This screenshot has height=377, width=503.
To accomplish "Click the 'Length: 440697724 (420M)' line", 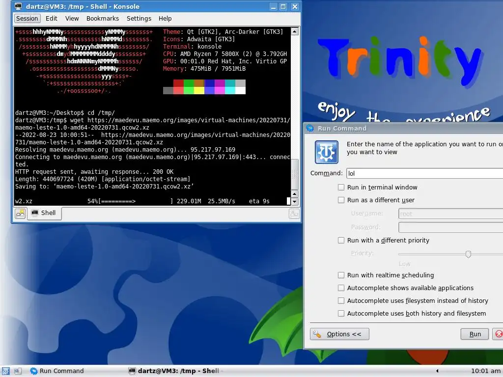I will click(x=103, y=179).
